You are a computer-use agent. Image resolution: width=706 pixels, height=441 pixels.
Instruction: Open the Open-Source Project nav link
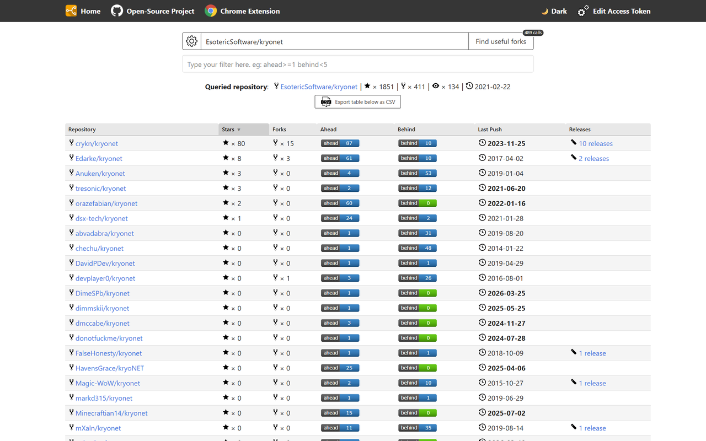[153, 11]
